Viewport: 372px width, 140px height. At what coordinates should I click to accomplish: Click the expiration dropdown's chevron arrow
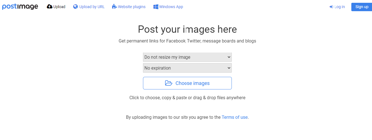(x=229, y=68)
